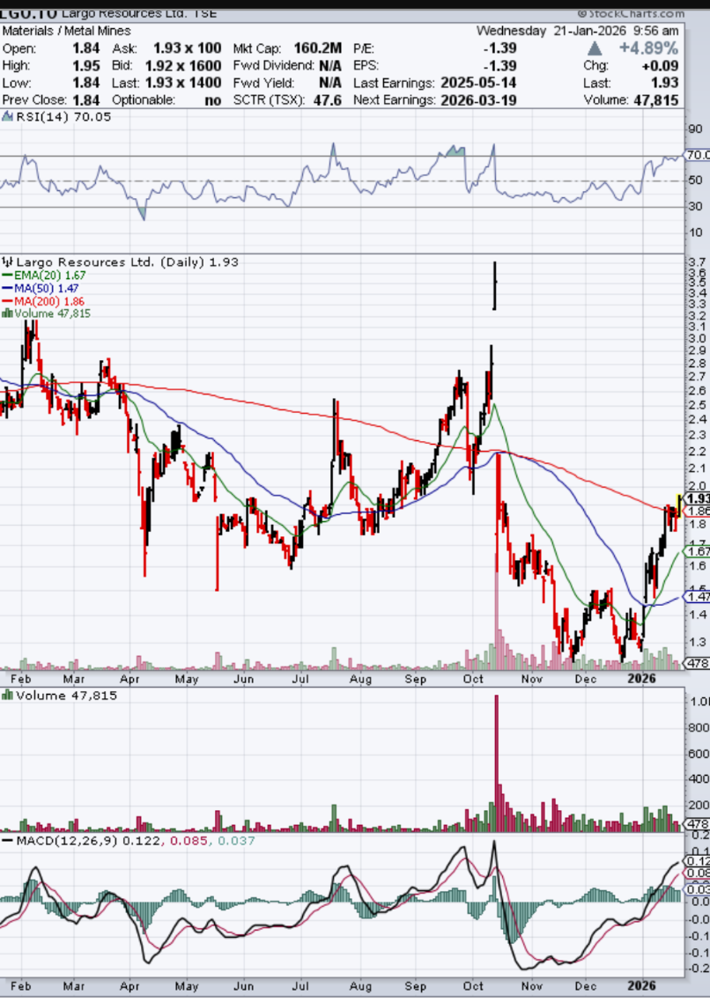Click the P/E value -1.39
Viewport: 710px width, 1002px height.
(x=499, y=48)
